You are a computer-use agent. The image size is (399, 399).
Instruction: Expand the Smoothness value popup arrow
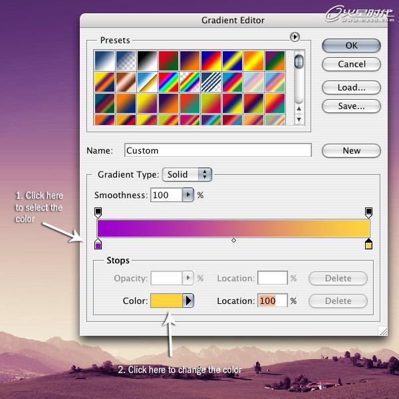click(x=188, y=196)
